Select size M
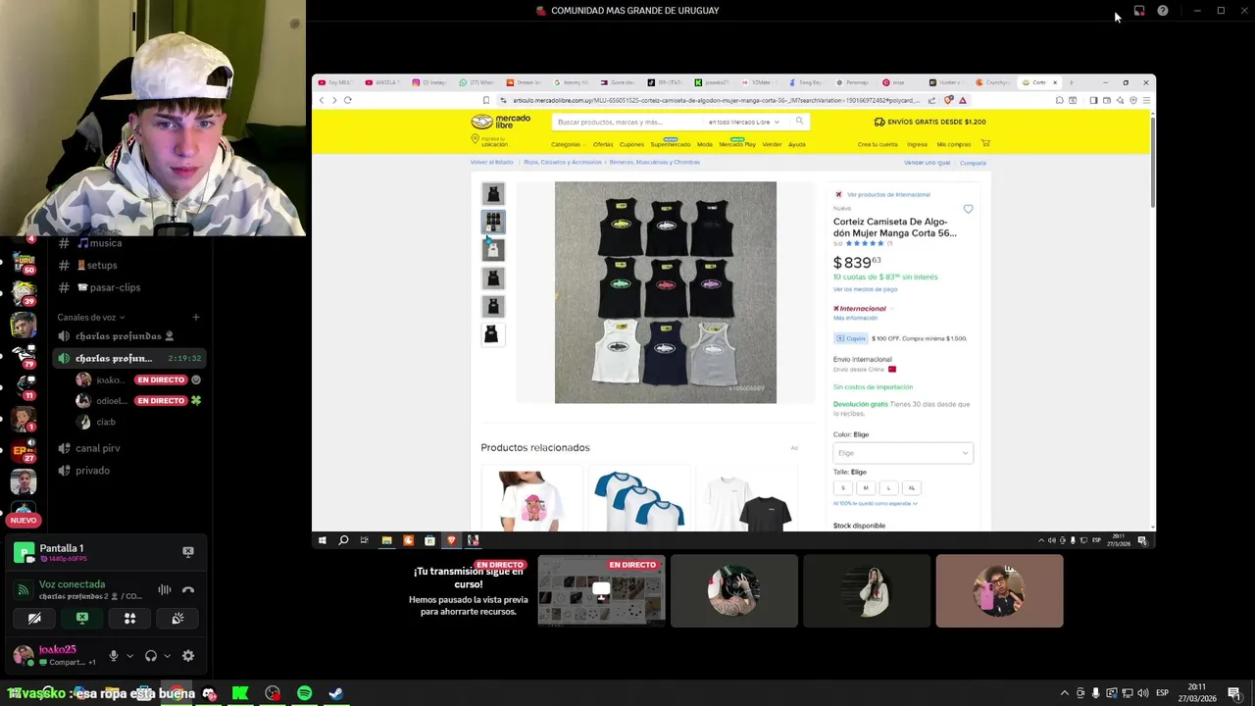Viewport: 1255px width, 706px height. [x=866, y=487]
